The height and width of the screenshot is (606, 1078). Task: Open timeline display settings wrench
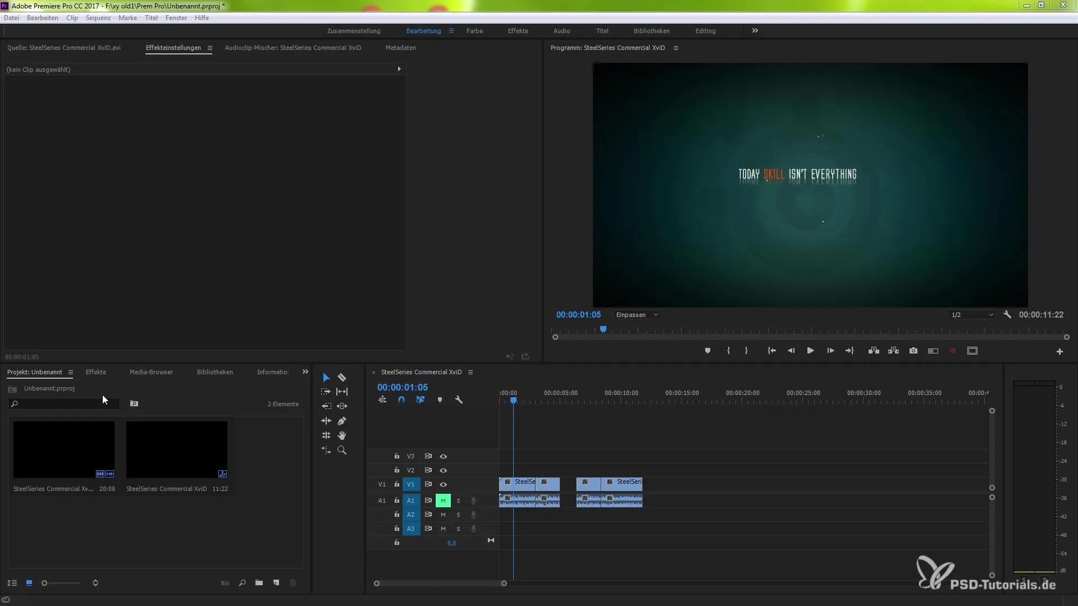[x=459, y=400]
